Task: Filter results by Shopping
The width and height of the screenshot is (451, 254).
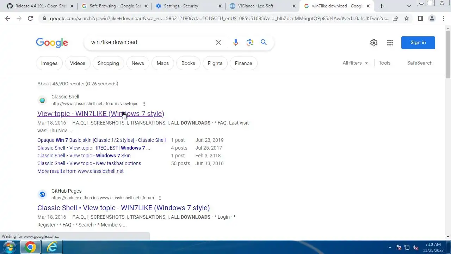Action: click(108, 63)
